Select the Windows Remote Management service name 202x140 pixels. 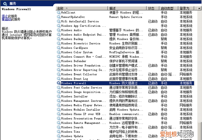click(x=83, y=123)
